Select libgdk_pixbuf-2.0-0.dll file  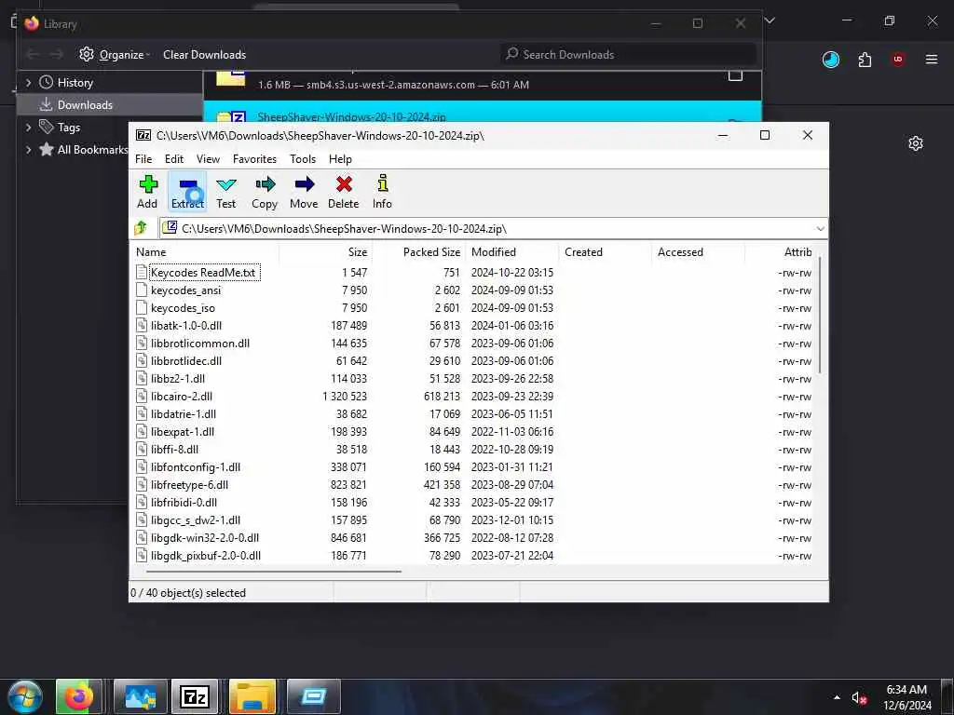click(x=206, y=555)
